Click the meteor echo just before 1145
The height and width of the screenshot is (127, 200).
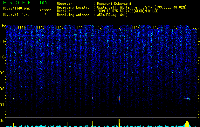pos(92,98)
